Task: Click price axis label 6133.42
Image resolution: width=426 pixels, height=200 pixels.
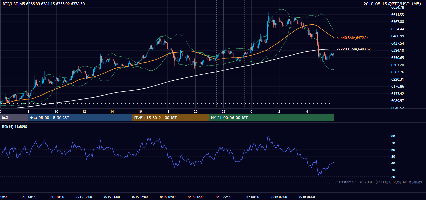Action: click(398, 94)
